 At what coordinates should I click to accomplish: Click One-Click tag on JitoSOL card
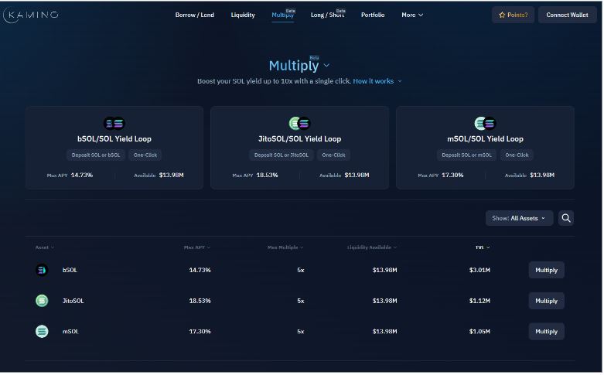(333, 155)
